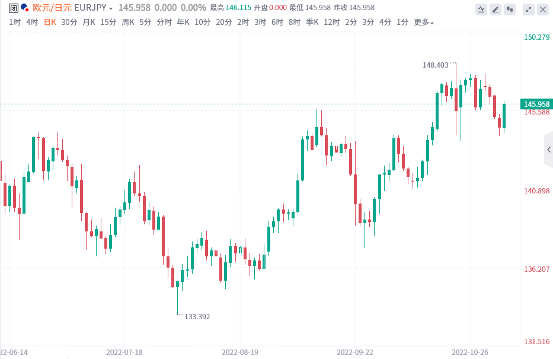Switch to the 日K timeframe tab

[x=50, y=23]
